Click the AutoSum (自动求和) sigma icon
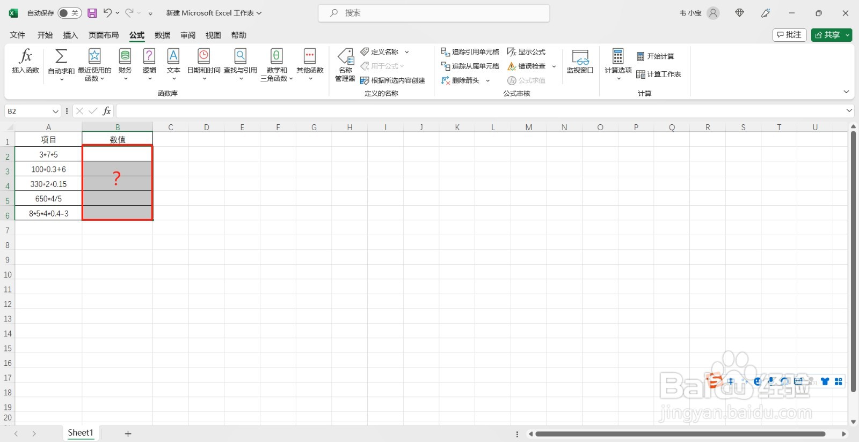 pyautogui.click(x=61, y=56)
